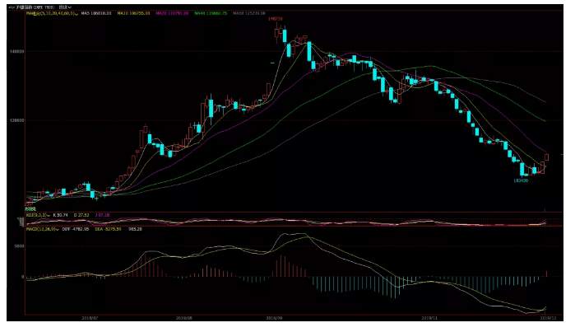This screenshot has height=332, width=575.
Task: Click the 5000 MACD axis label
Action: tap(20, 245)
